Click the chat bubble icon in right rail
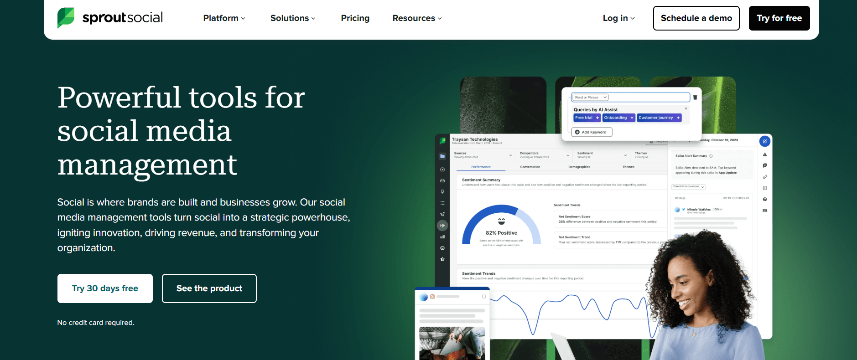This screenshot has height=360, width=857. coord(765,165)
